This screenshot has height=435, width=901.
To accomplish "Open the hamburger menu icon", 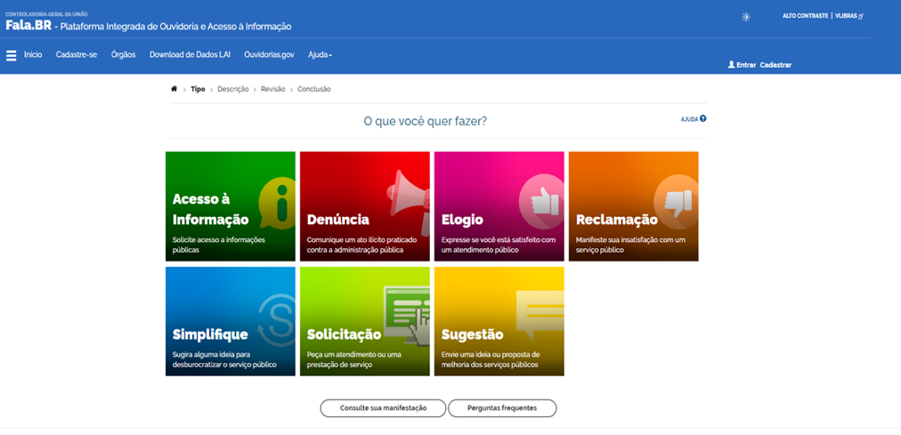I will 11,56.
